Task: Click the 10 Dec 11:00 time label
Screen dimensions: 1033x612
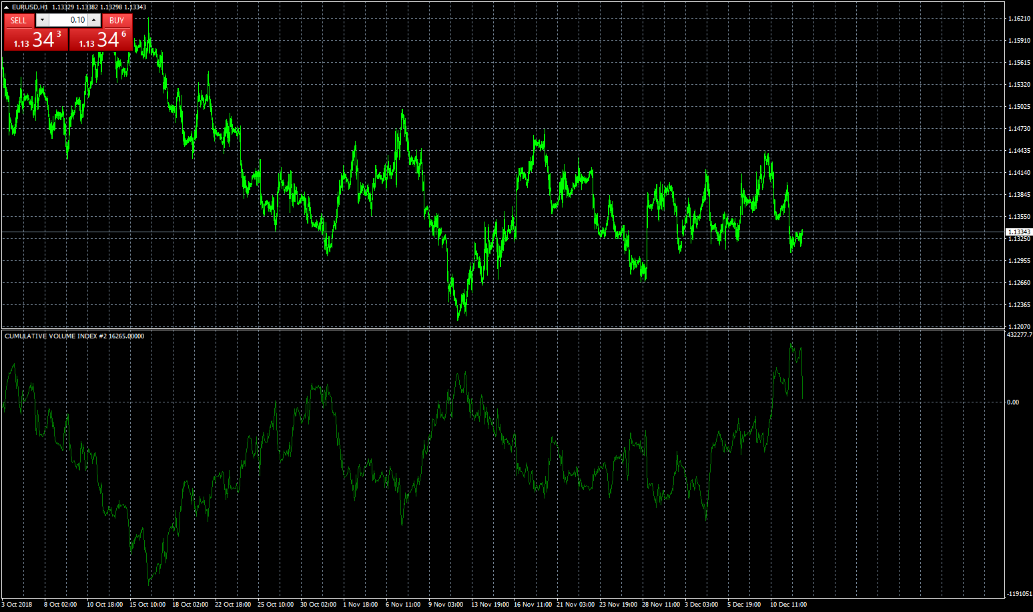Action: pos(788,605)
